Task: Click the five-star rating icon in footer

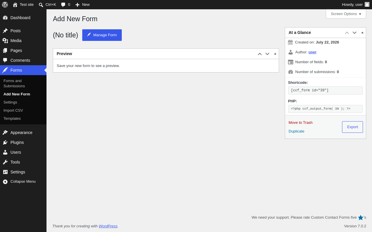Action: click(x=361, y=217)
